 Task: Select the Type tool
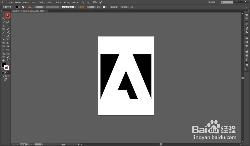tap(3, 26)
